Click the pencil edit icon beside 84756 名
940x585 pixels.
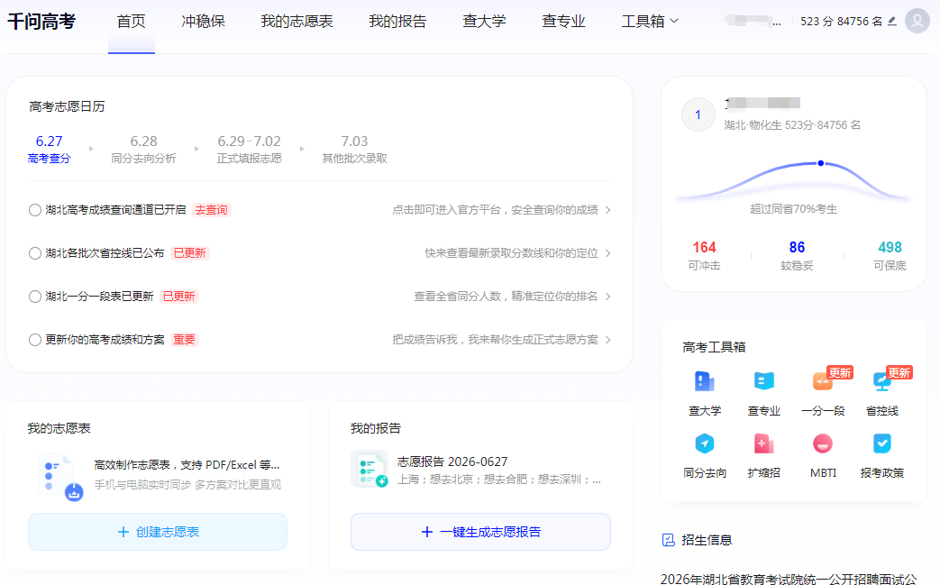[x=892, y=21]
